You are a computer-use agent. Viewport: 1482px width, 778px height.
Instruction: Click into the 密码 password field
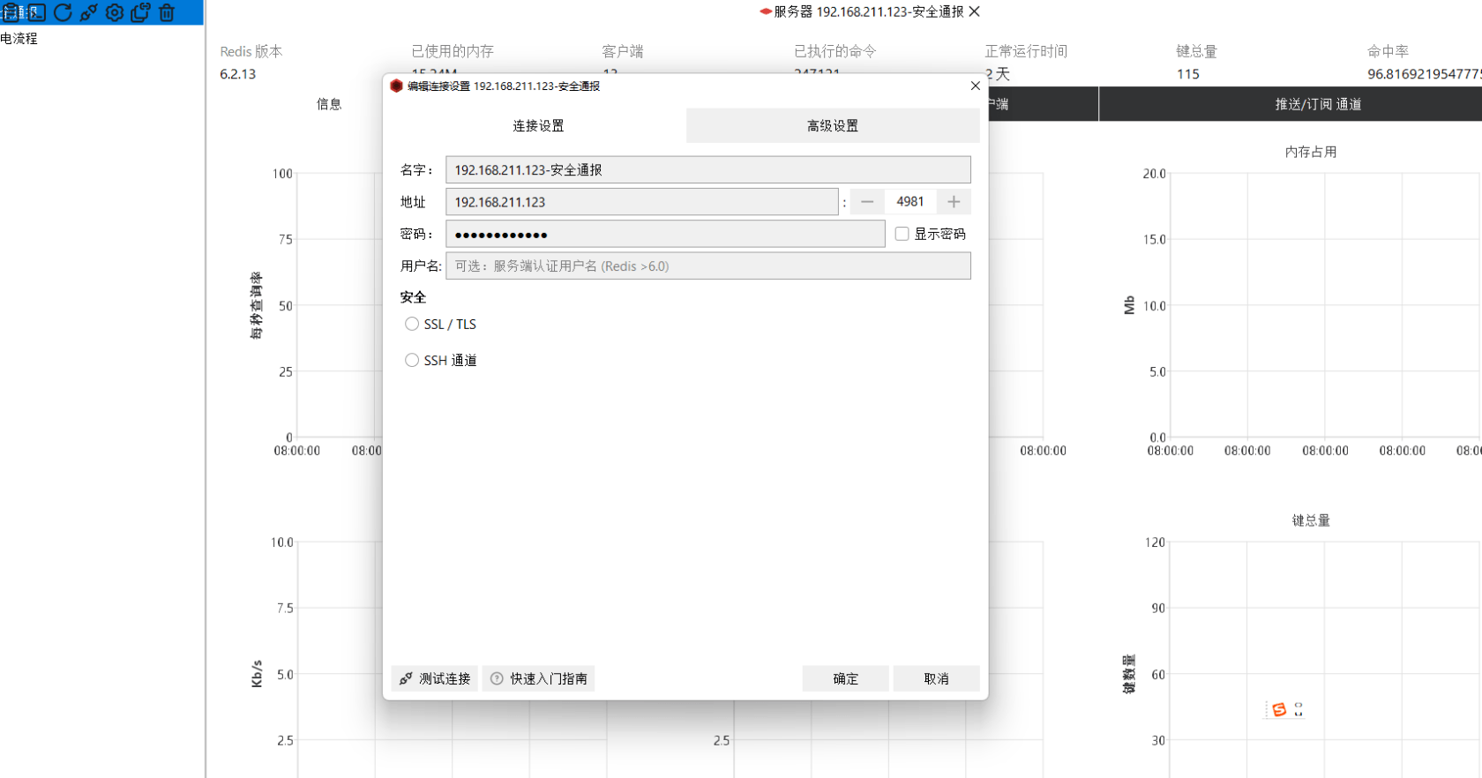(x=665, y=234)
